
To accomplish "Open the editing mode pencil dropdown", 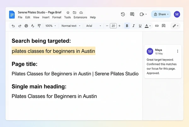I will [175, 26].
